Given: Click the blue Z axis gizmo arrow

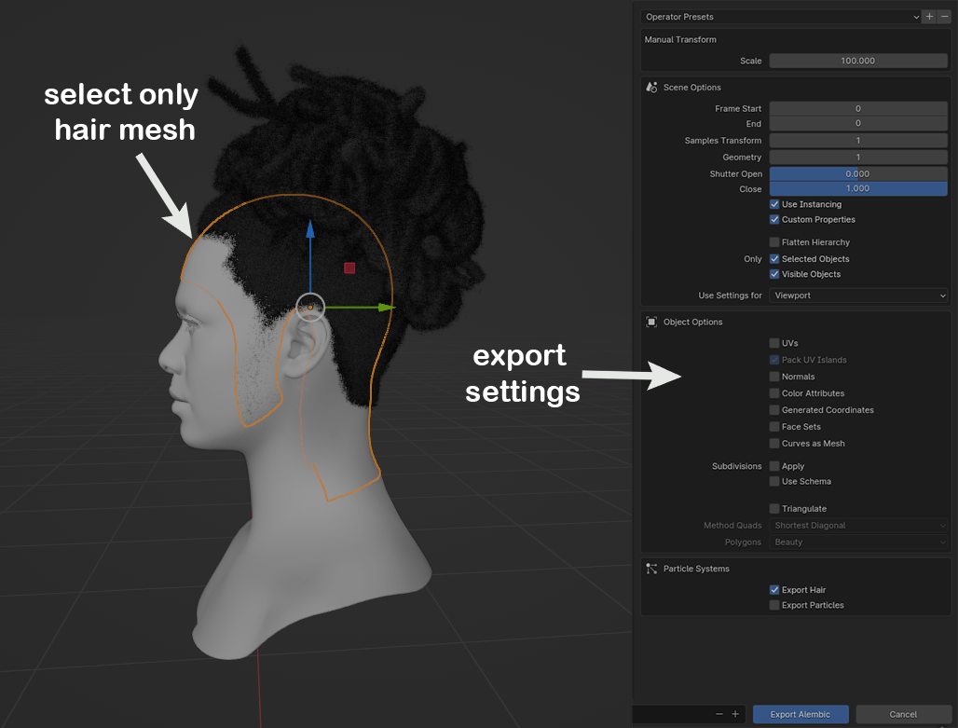Looking at the screenshot, I should tap(310, 230).
